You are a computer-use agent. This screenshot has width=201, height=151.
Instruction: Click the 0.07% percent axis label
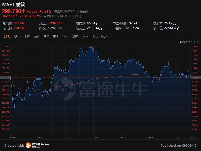click(195, 129)
